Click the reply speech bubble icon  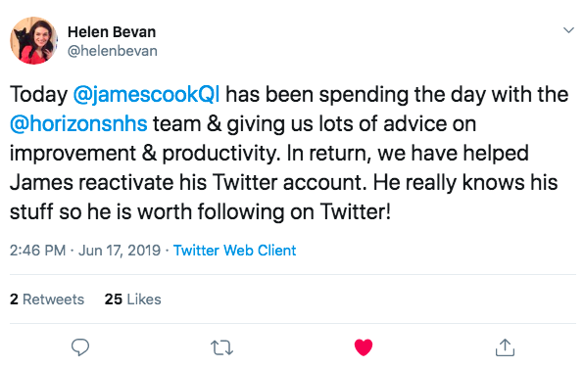[80, 347]
